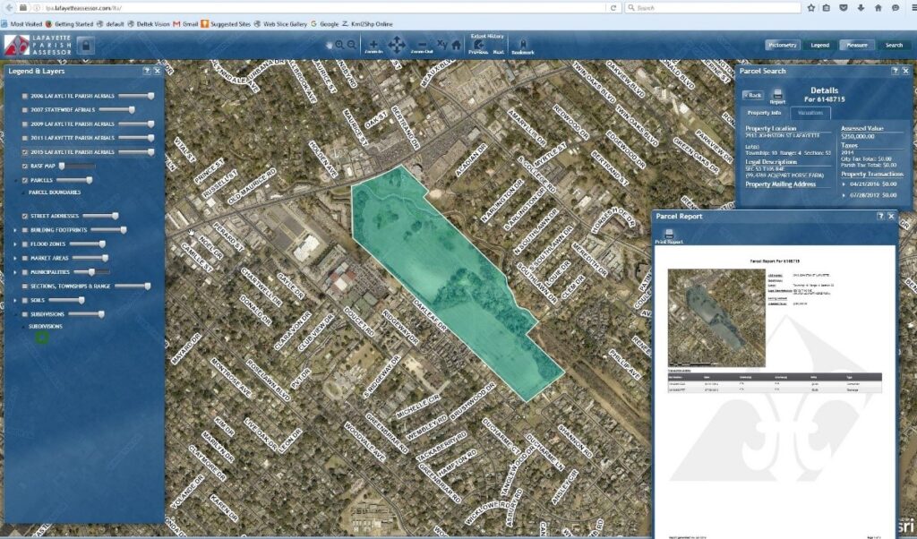This screenshot has width=917, height=539.
Task: Open the XY coordinate tool
Action: coord(441,44)
